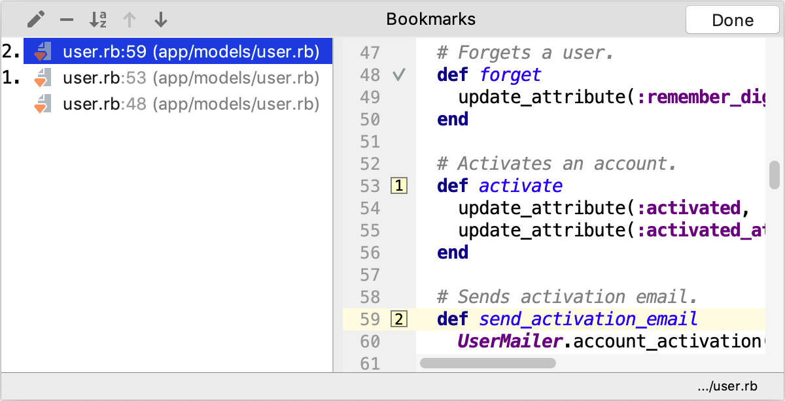Screen dimensions: 785x401
Task: Click the bookmark file icon beside user.rb:48
Action: pos(42,103)
